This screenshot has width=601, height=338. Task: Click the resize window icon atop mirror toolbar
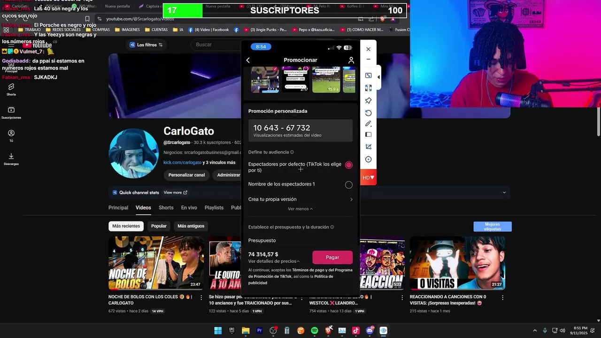tap(368, 75)
